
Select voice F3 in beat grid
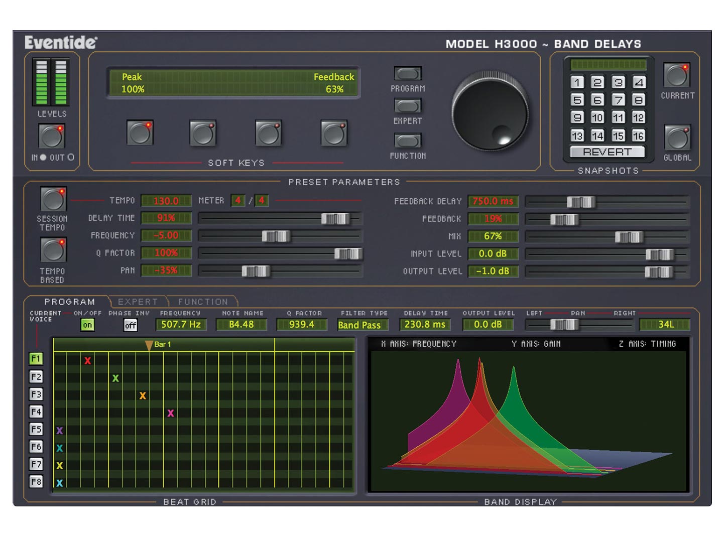(36, 394)
